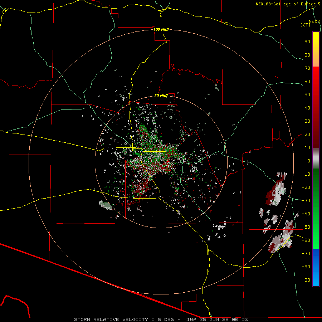Click the 70 value on velocity scale

(x=307, y=68)
